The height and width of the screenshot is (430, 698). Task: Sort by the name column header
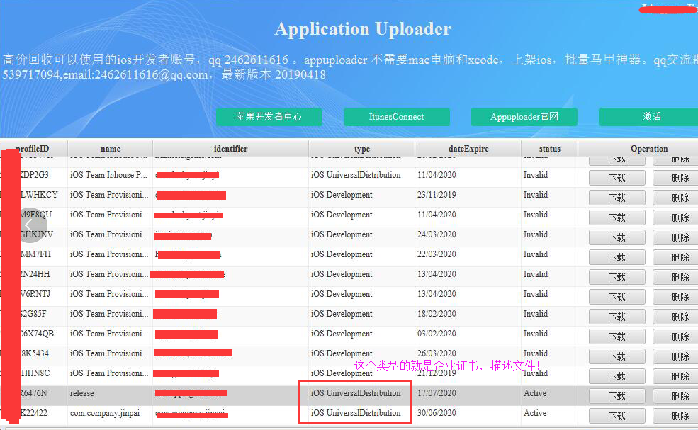click(x=110, y=149)
